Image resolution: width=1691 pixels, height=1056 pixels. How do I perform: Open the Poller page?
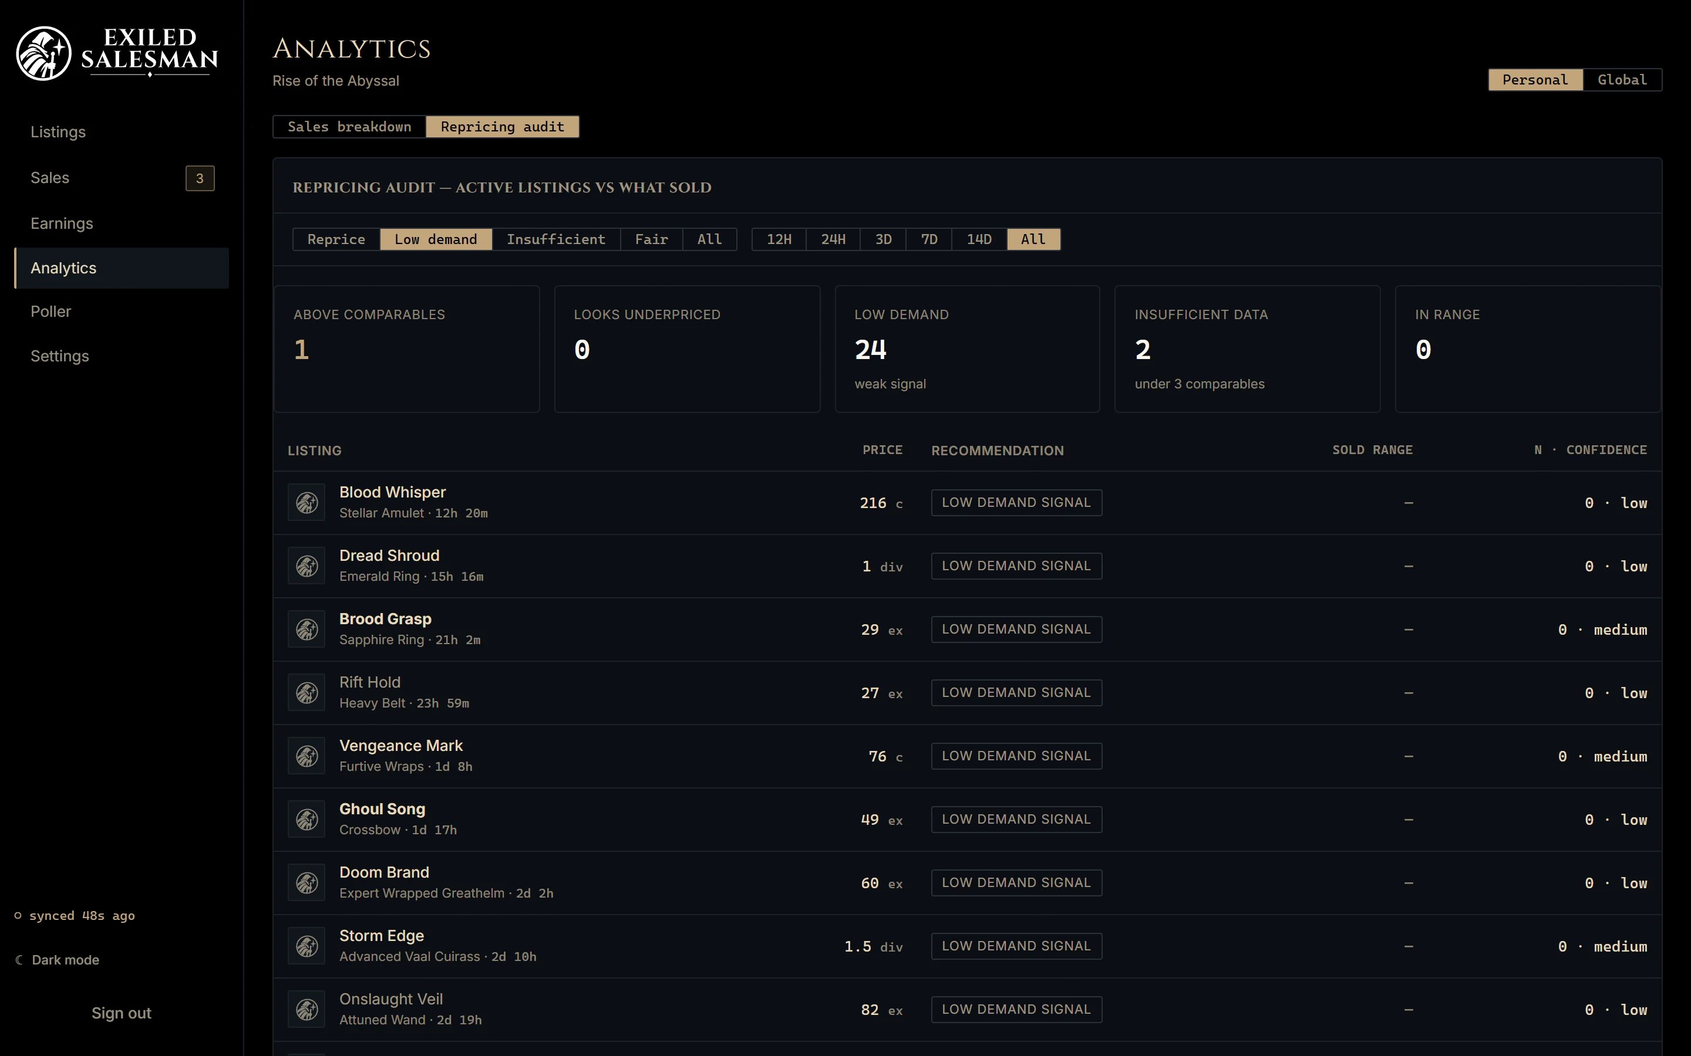[x=122, y=312]
